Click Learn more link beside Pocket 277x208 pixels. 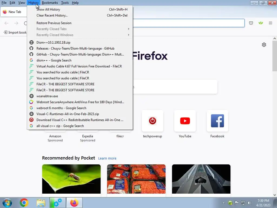(107, 158)
